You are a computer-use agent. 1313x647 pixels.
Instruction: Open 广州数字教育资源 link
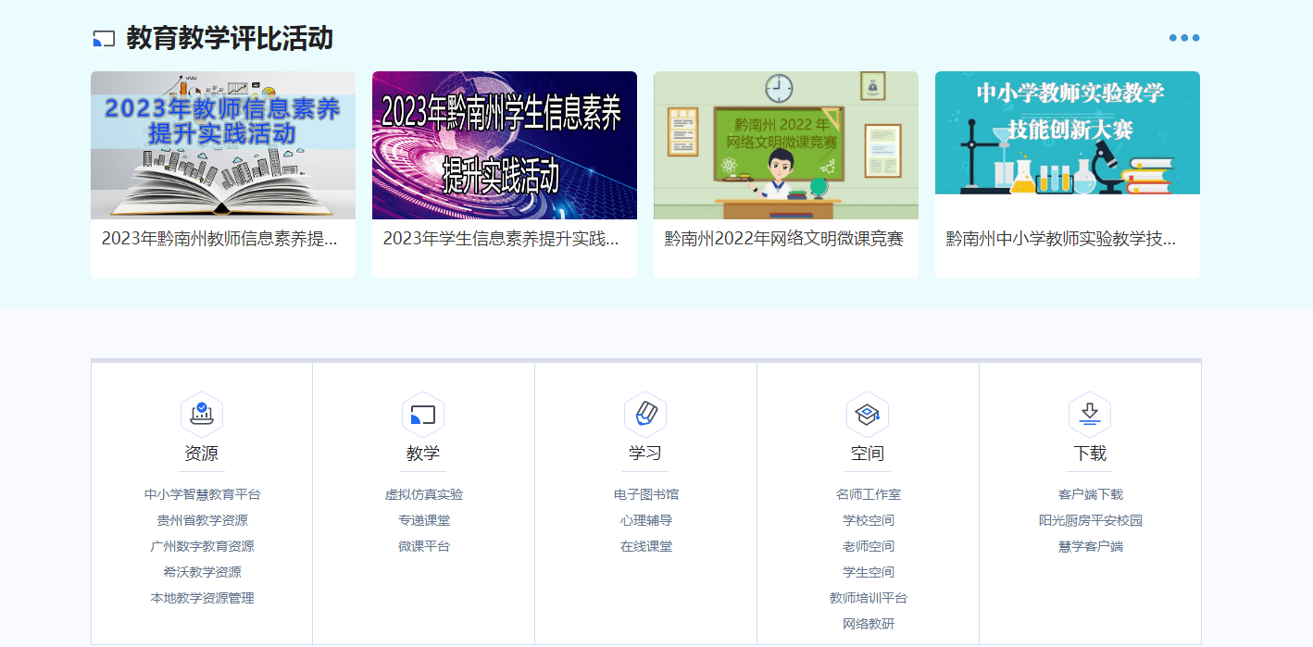[203, 546]
